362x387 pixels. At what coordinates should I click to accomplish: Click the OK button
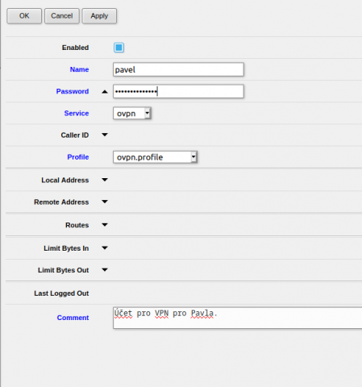coord(24,16)
